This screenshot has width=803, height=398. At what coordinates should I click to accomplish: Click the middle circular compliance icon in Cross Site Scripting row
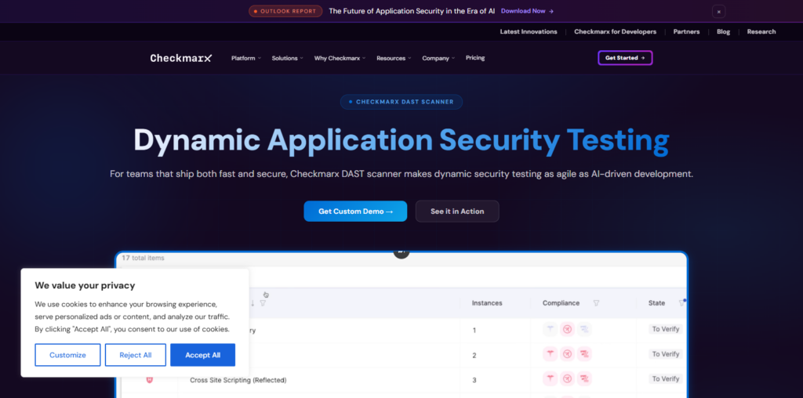point(567,379)
